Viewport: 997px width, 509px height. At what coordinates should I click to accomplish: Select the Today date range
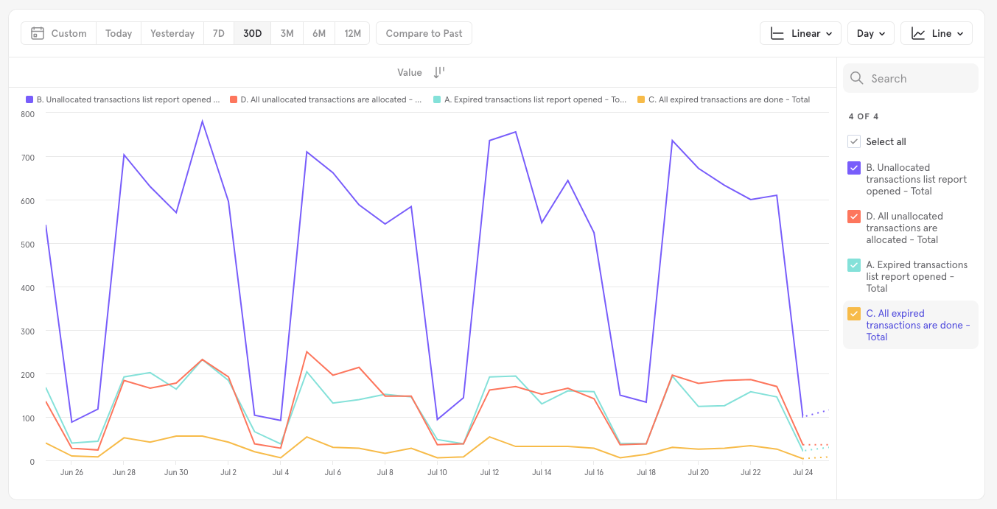tap(119, 33)
